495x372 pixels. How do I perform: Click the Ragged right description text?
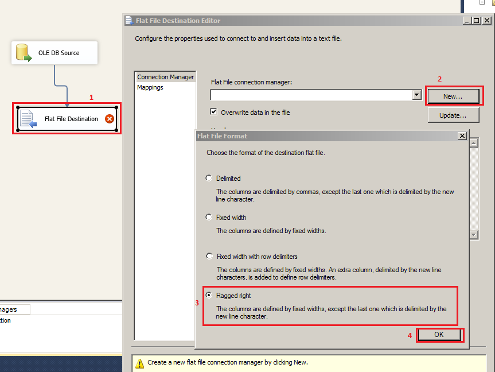[331, 312]
